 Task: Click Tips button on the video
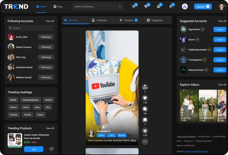111,135
